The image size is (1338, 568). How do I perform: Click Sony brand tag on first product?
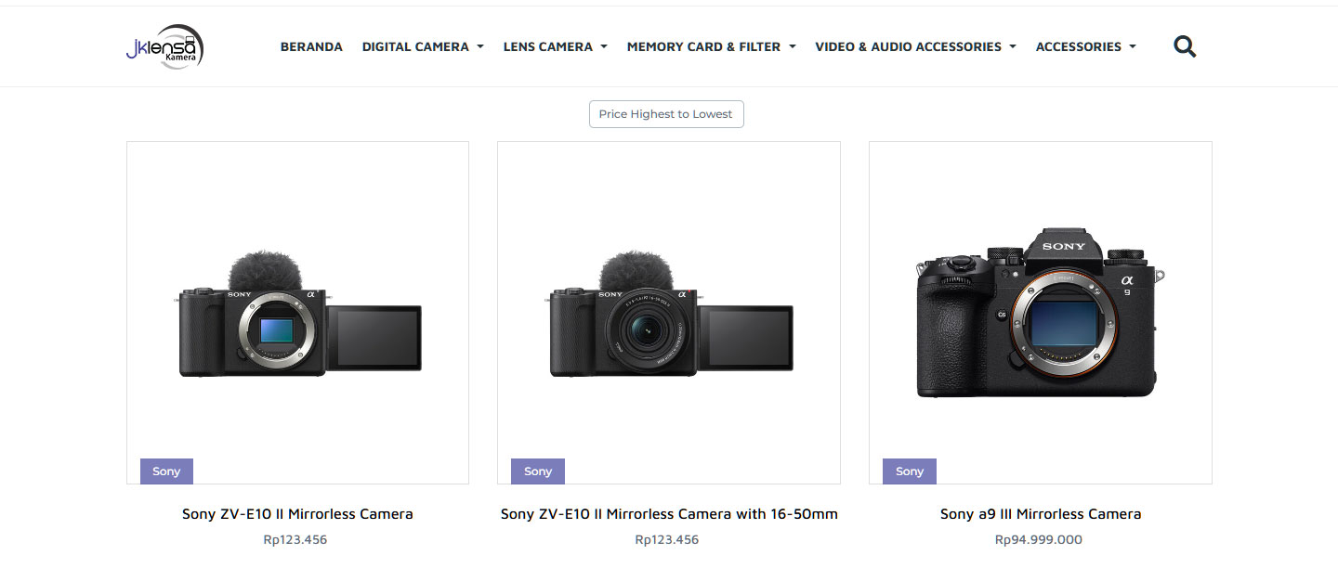(166, 471)
